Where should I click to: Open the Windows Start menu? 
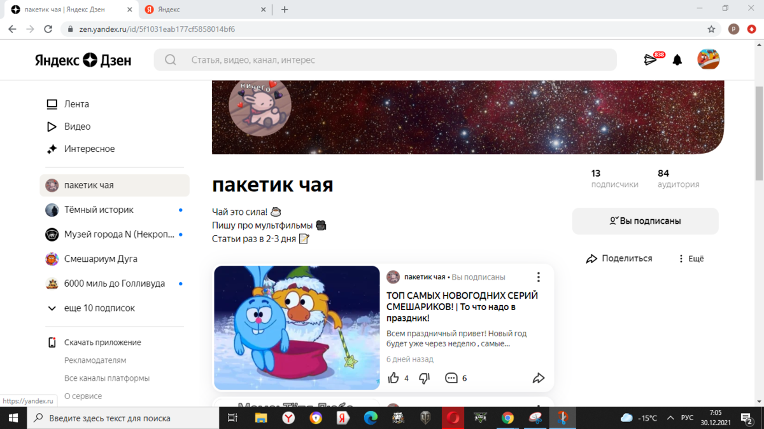[13, 418]
